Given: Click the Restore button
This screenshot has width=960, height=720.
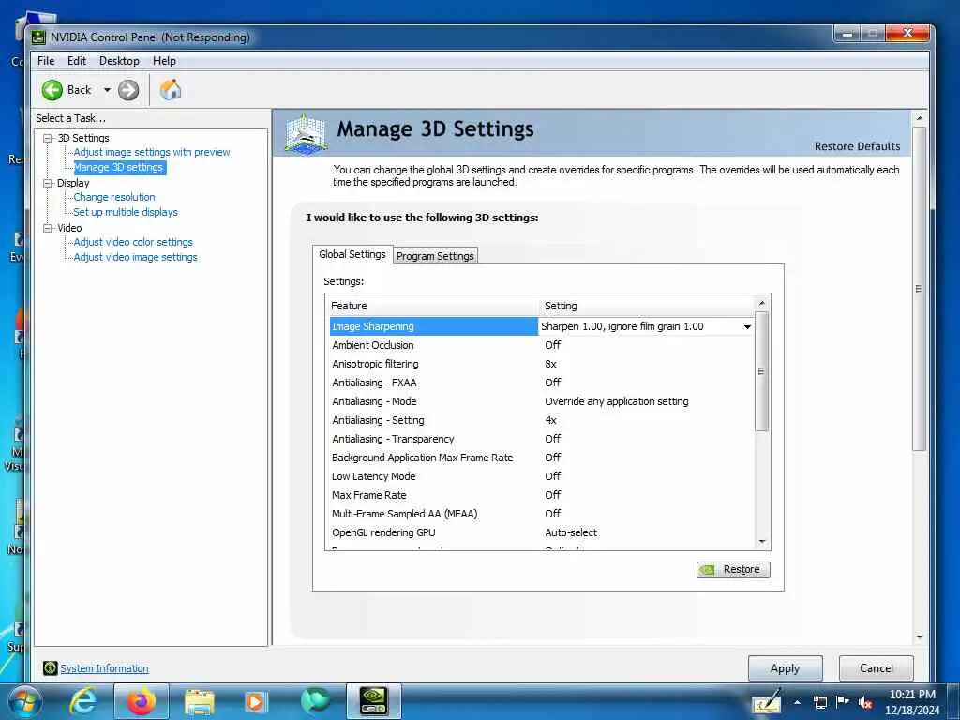Looking at the screenshot, I should [733, 569].
